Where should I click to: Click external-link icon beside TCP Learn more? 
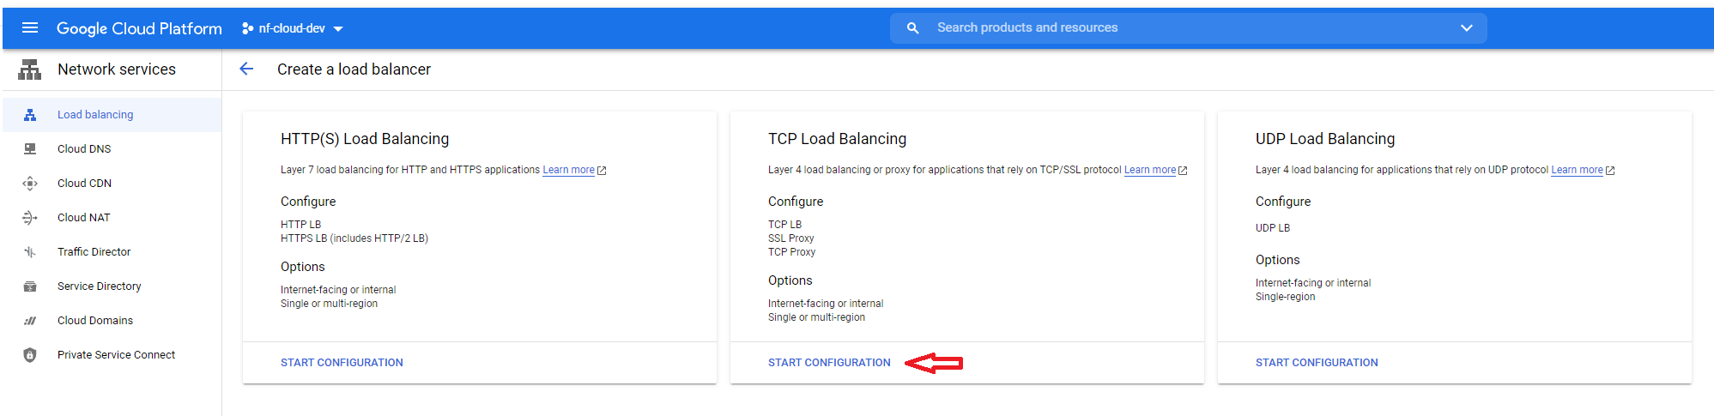pyautogui.click(x=1183, y=171)
